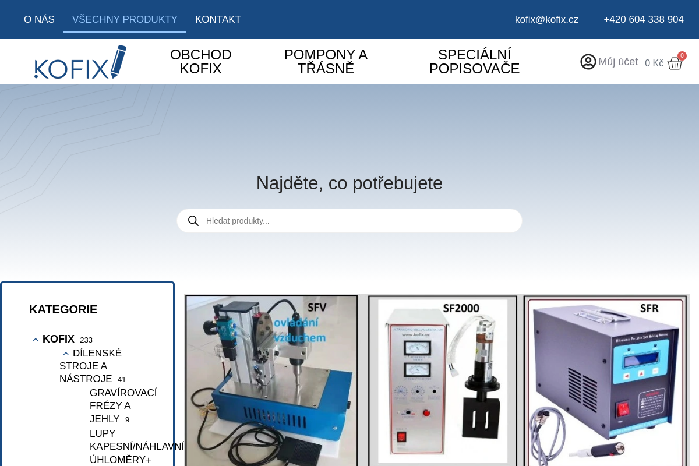Go to SPECIÁLNÍ POPISOVAČE section
Image resolution: width=699 pixels, height=466 pixels.
474,62
